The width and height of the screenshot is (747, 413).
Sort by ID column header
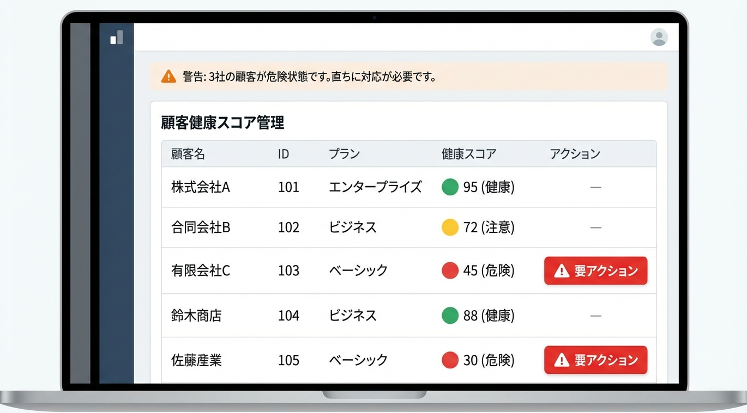(x=283, y=154)
